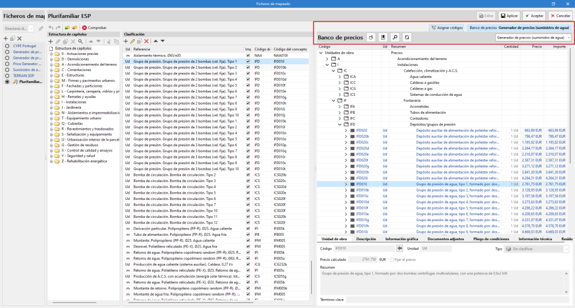Open the Pliego de condiciones tab
Viewport: 575px width, 308px height.
point(490,239)
